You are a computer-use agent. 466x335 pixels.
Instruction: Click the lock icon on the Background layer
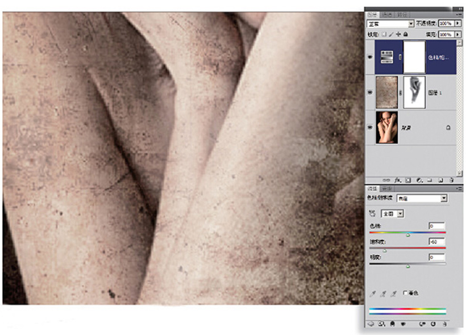pyautogui.click(x=448, y=128)
